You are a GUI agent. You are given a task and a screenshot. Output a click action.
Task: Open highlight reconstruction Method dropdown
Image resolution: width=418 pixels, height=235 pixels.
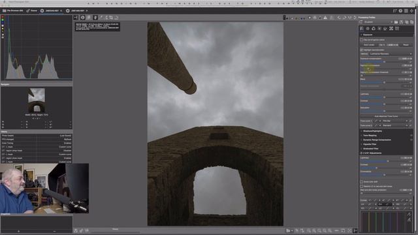pos(391,54)
